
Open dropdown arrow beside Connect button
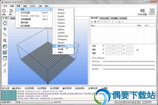8,12
